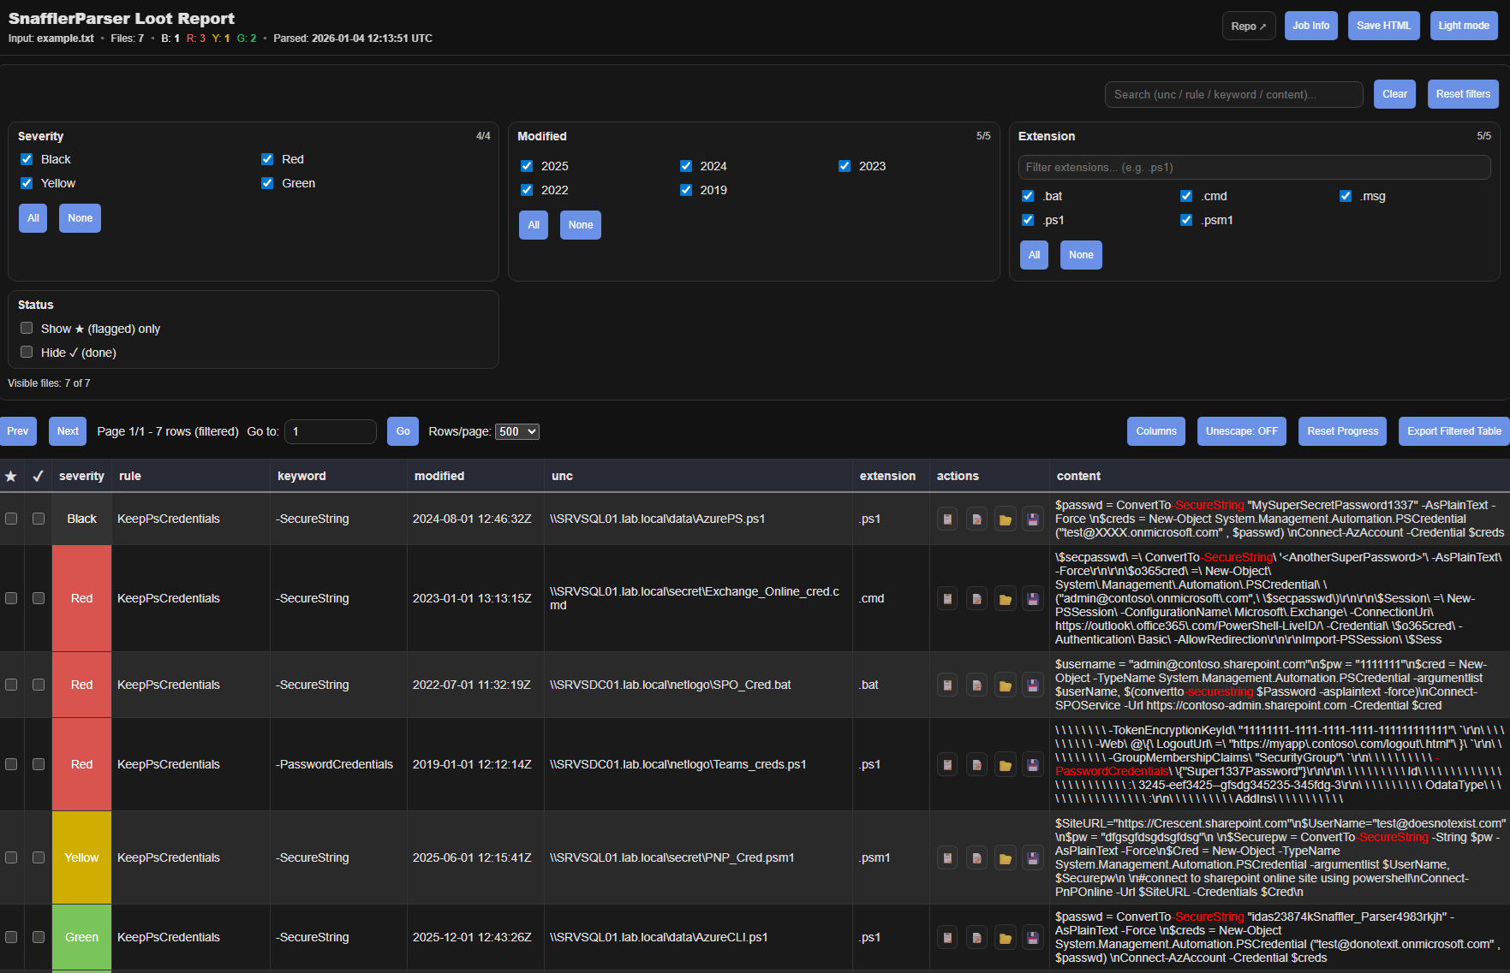Open the folder icon for AzureCLI.ps1 row
This screenshot has width=1510, height=973.
[1006, 938]
